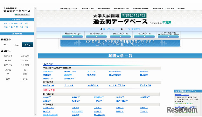The height and width of the screenshot is (117, 202).
Task: Open the あ kana index link
Action: (5, 24)
